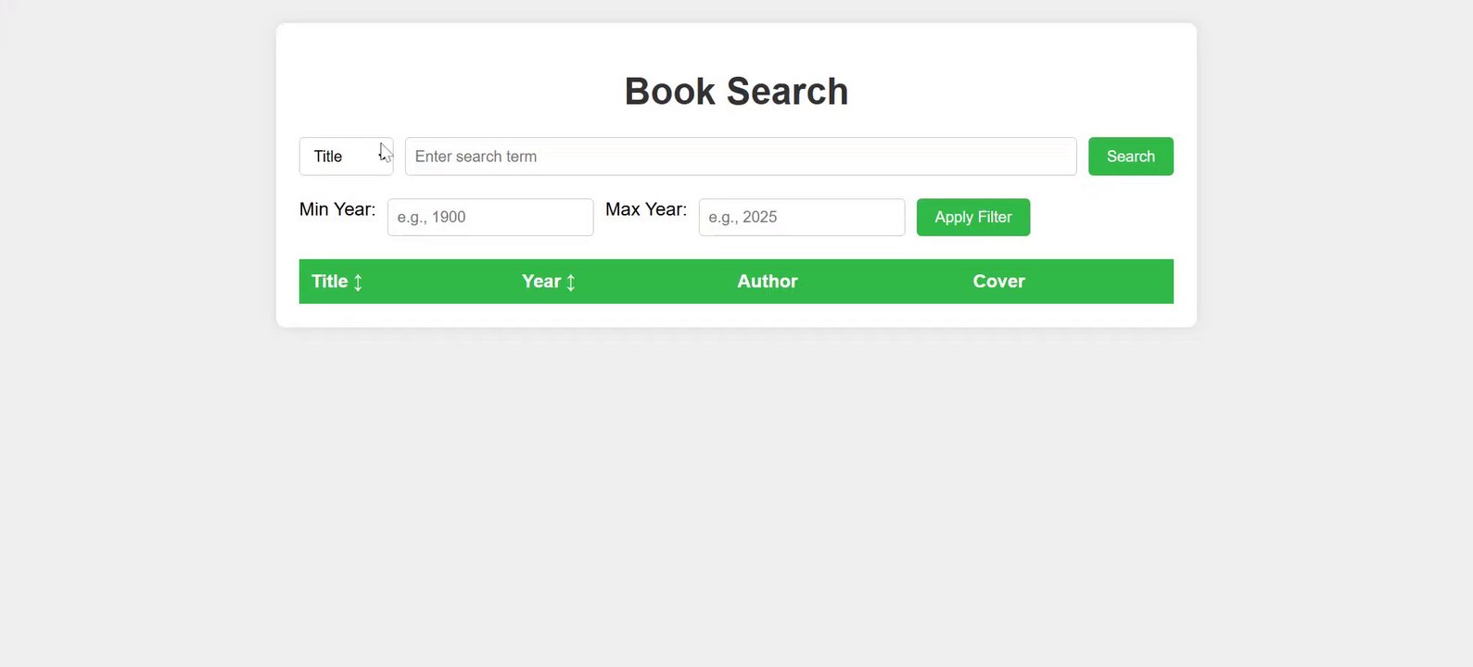Apply the year filter with Apply Filter
1473x667 pixels.
click(972, 218)
